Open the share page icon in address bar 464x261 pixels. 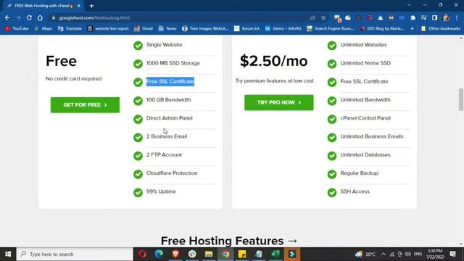[312, 17]
